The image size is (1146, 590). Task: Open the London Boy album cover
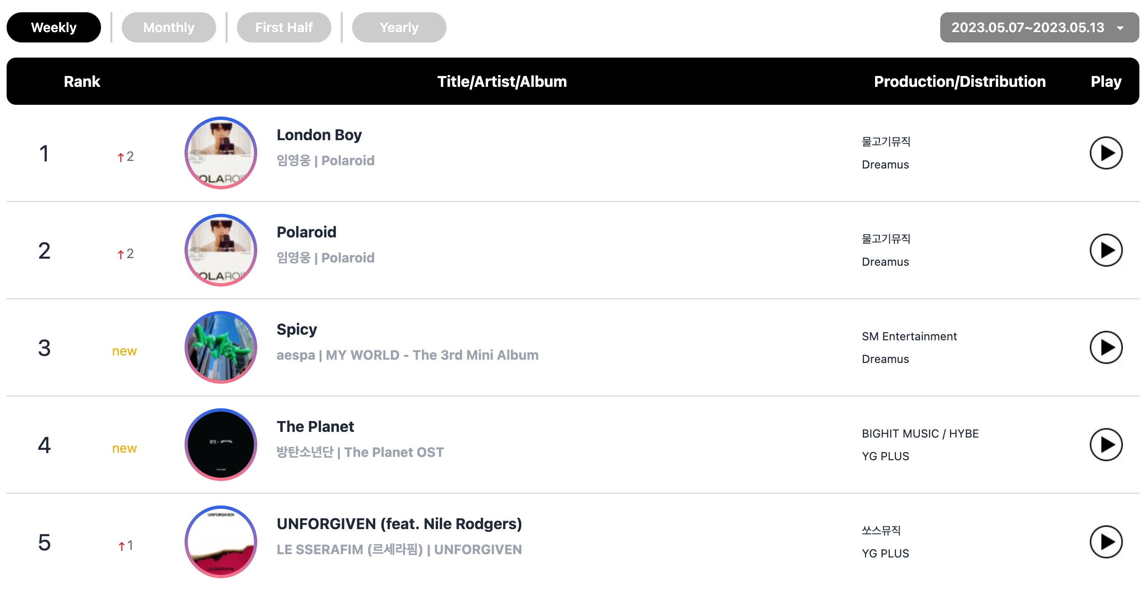click(x=221, y=153)
